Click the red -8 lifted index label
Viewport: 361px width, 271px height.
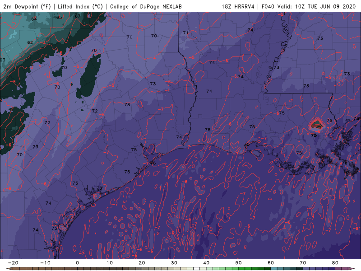pos(356,229)
